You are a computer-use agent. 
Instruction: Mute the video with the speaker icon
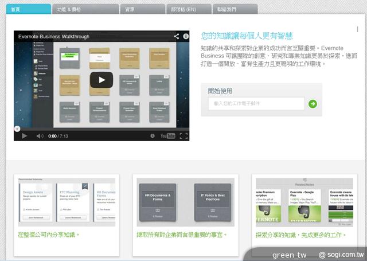pyautogui.click(x=40, y=136)
